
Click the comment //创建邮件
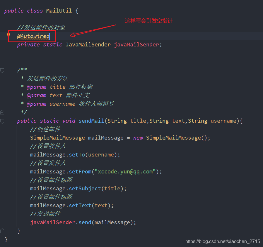pos(45,129)
